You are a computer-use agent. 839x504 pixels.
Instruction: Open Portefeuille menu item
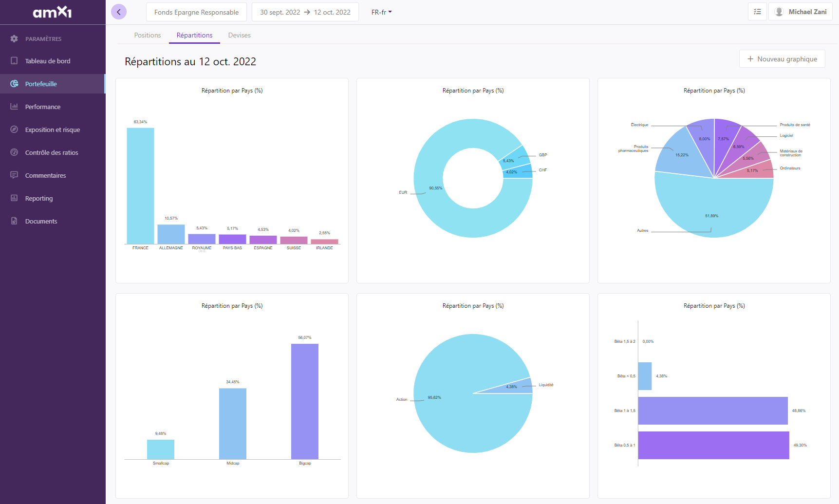[x=53, y=84]
